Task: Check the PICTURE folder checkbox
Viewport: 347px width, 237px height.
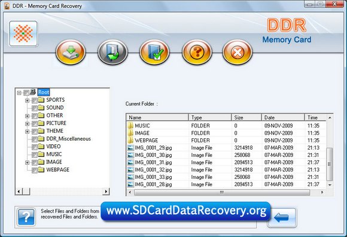Action: 35,124
